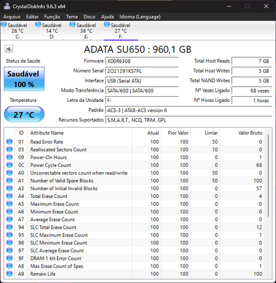Click the Nº Horas Ligado value 1 horas

[252, 100]
